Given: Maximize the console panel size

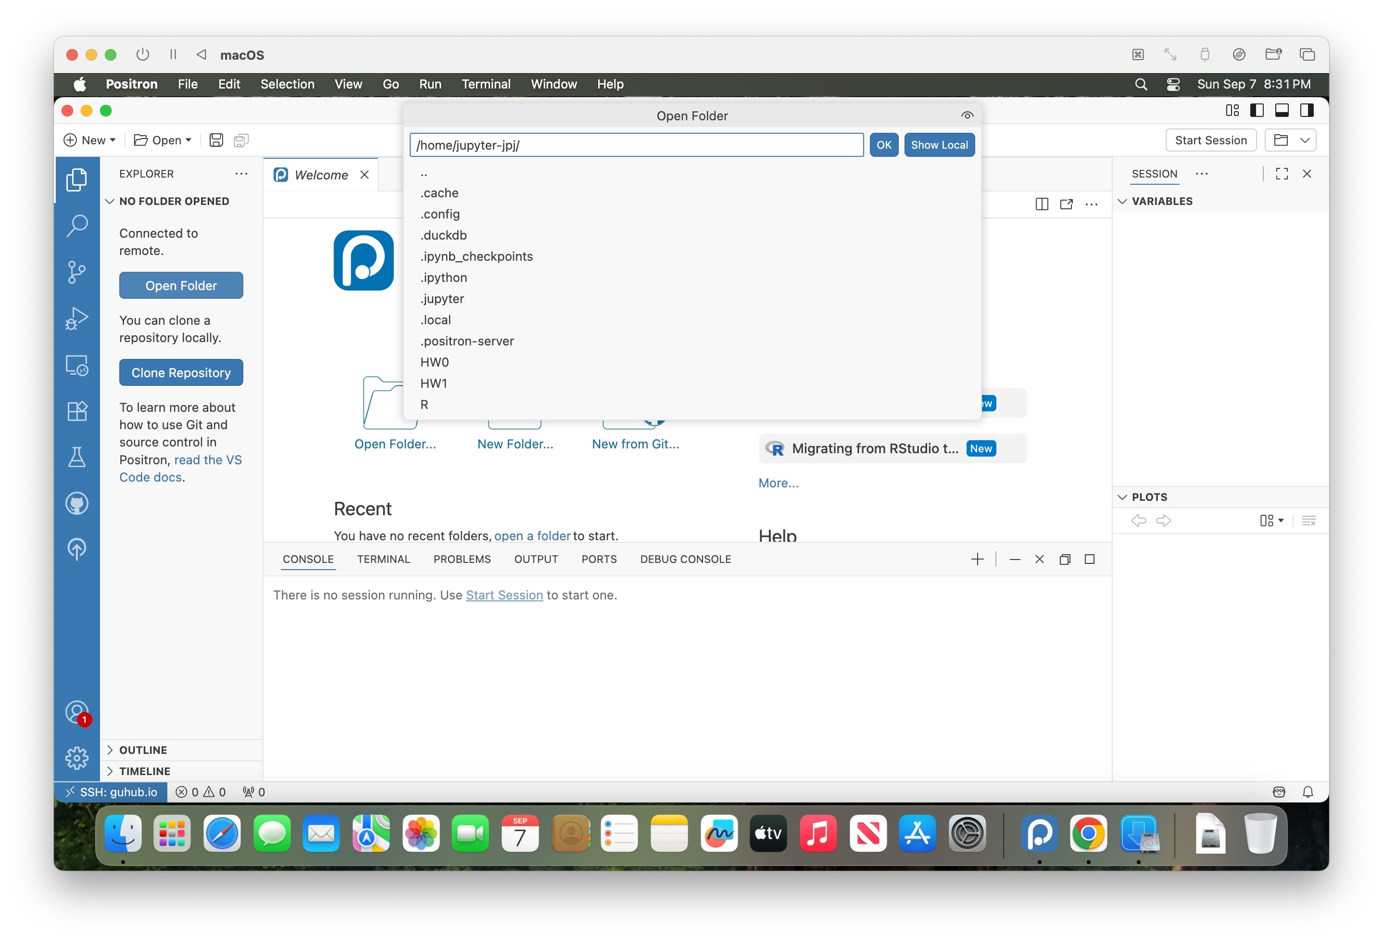Looking at the screenshot, I should pos(1090,559).
